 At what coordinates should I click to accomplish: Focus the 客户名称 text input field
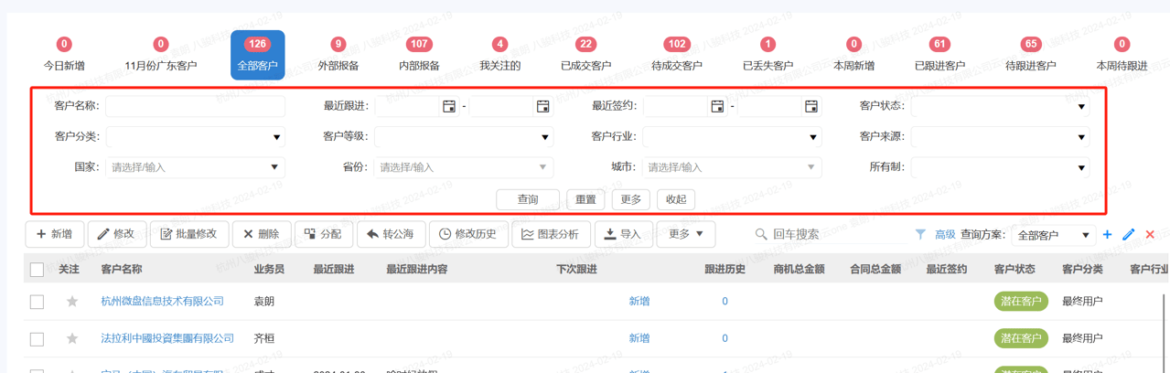[x=195, y=107]
